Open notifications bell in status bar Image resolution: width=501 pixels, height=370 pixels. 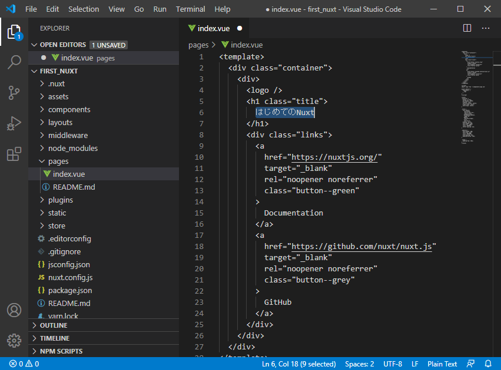pyautogui.click(x=488, y=364)
